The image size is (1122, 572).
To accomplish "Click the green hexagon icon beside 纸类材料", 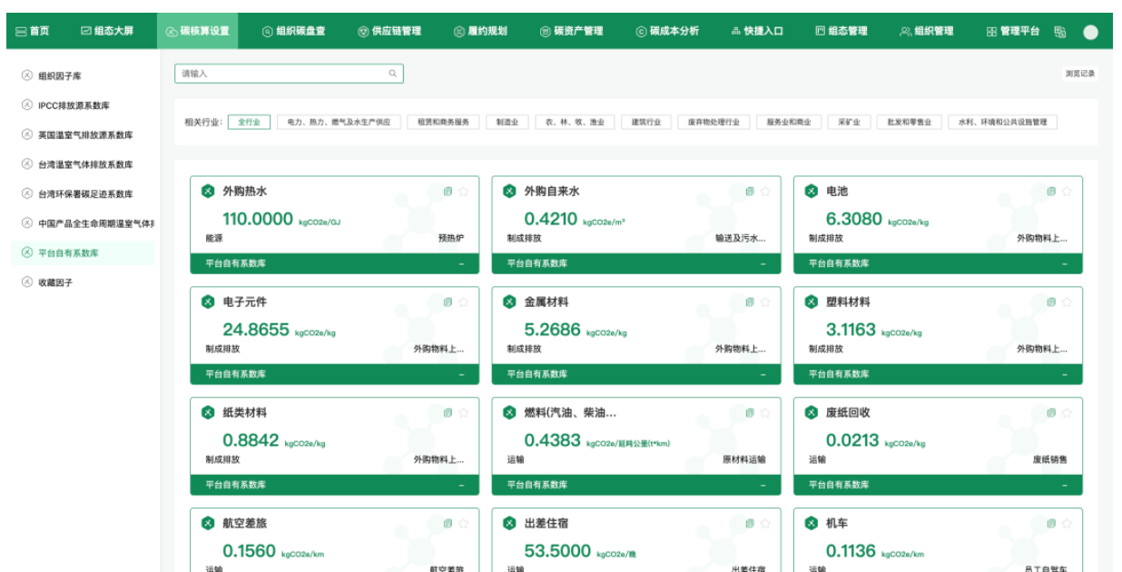I will pyautogui.click(x=208, y=413).
